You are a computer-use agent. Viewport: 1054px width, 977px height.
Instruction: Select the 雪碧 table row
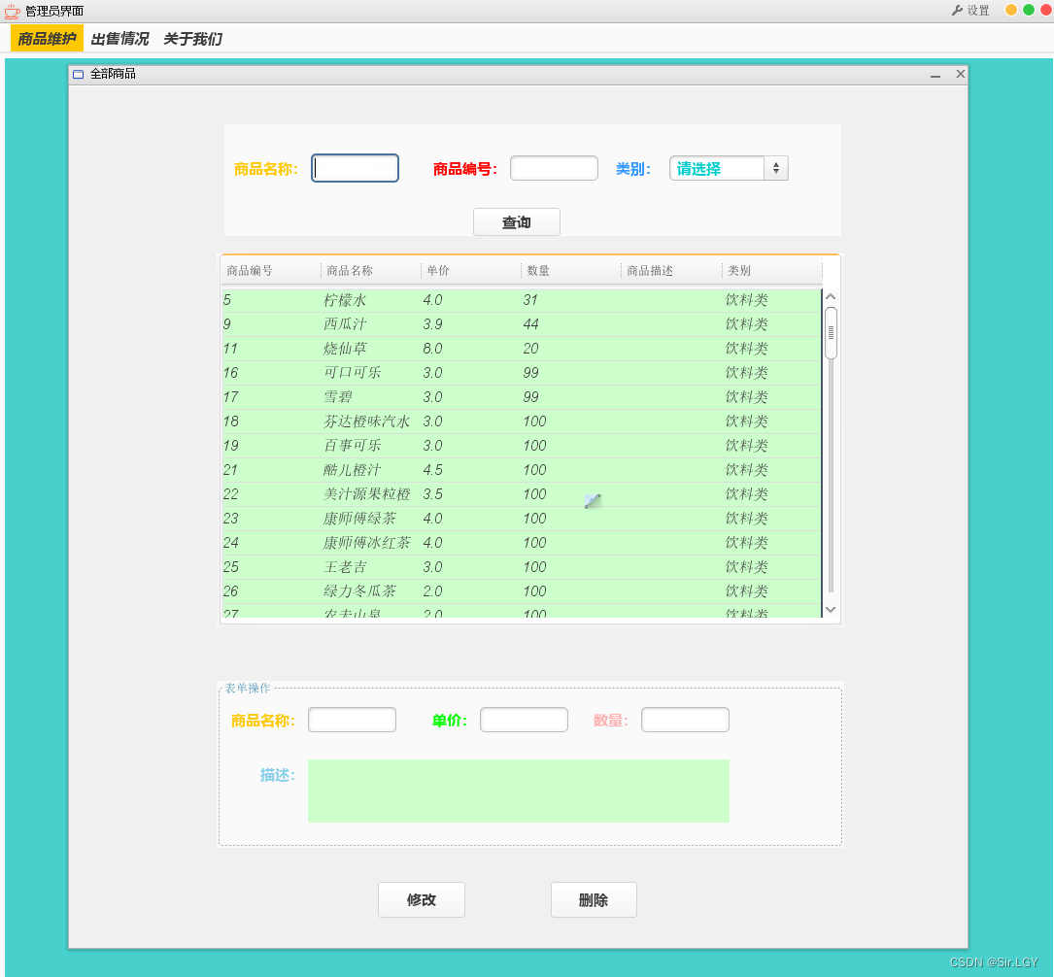click(x=522, y=397)
